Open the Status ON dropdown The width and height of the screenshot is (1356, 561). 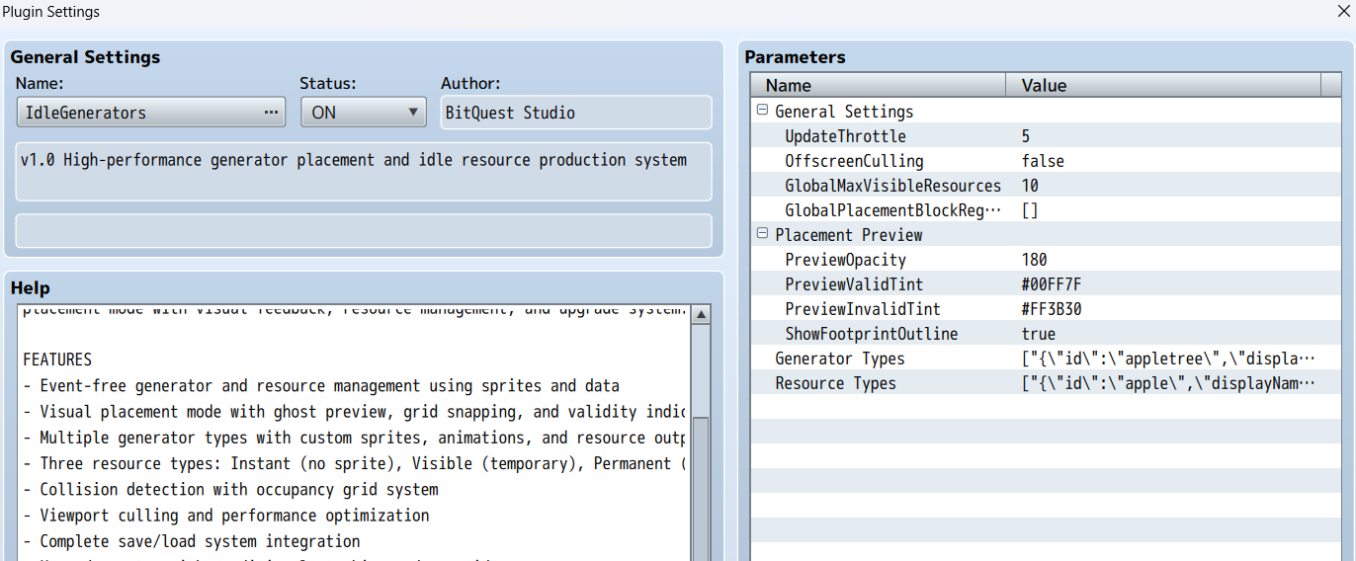tap(363, 113)
